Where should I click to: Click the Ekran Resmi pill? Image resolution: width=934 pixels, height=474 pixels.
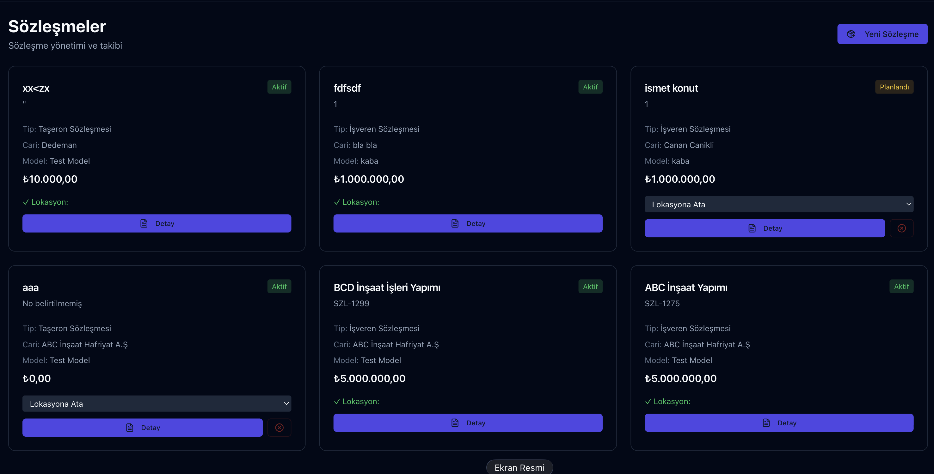[519, 467]
